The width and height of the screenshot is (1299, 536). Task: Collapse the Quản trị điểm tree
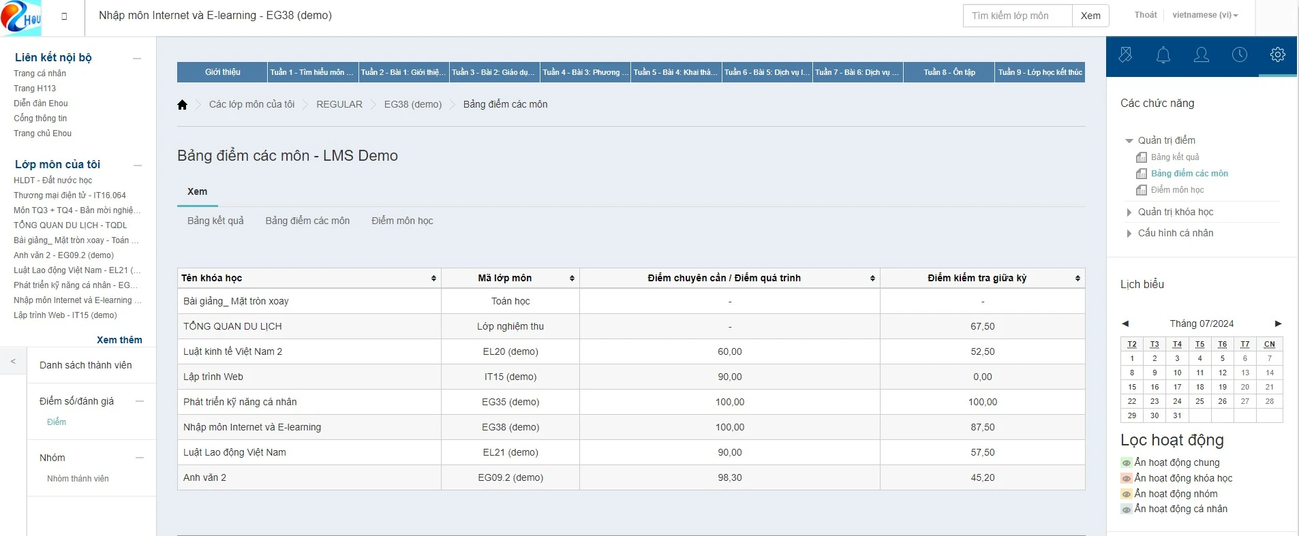coord(1129,141)
